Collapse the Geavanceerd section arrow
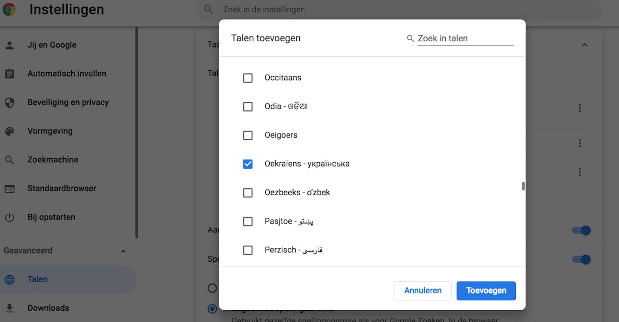 click(x=123, y=251)
